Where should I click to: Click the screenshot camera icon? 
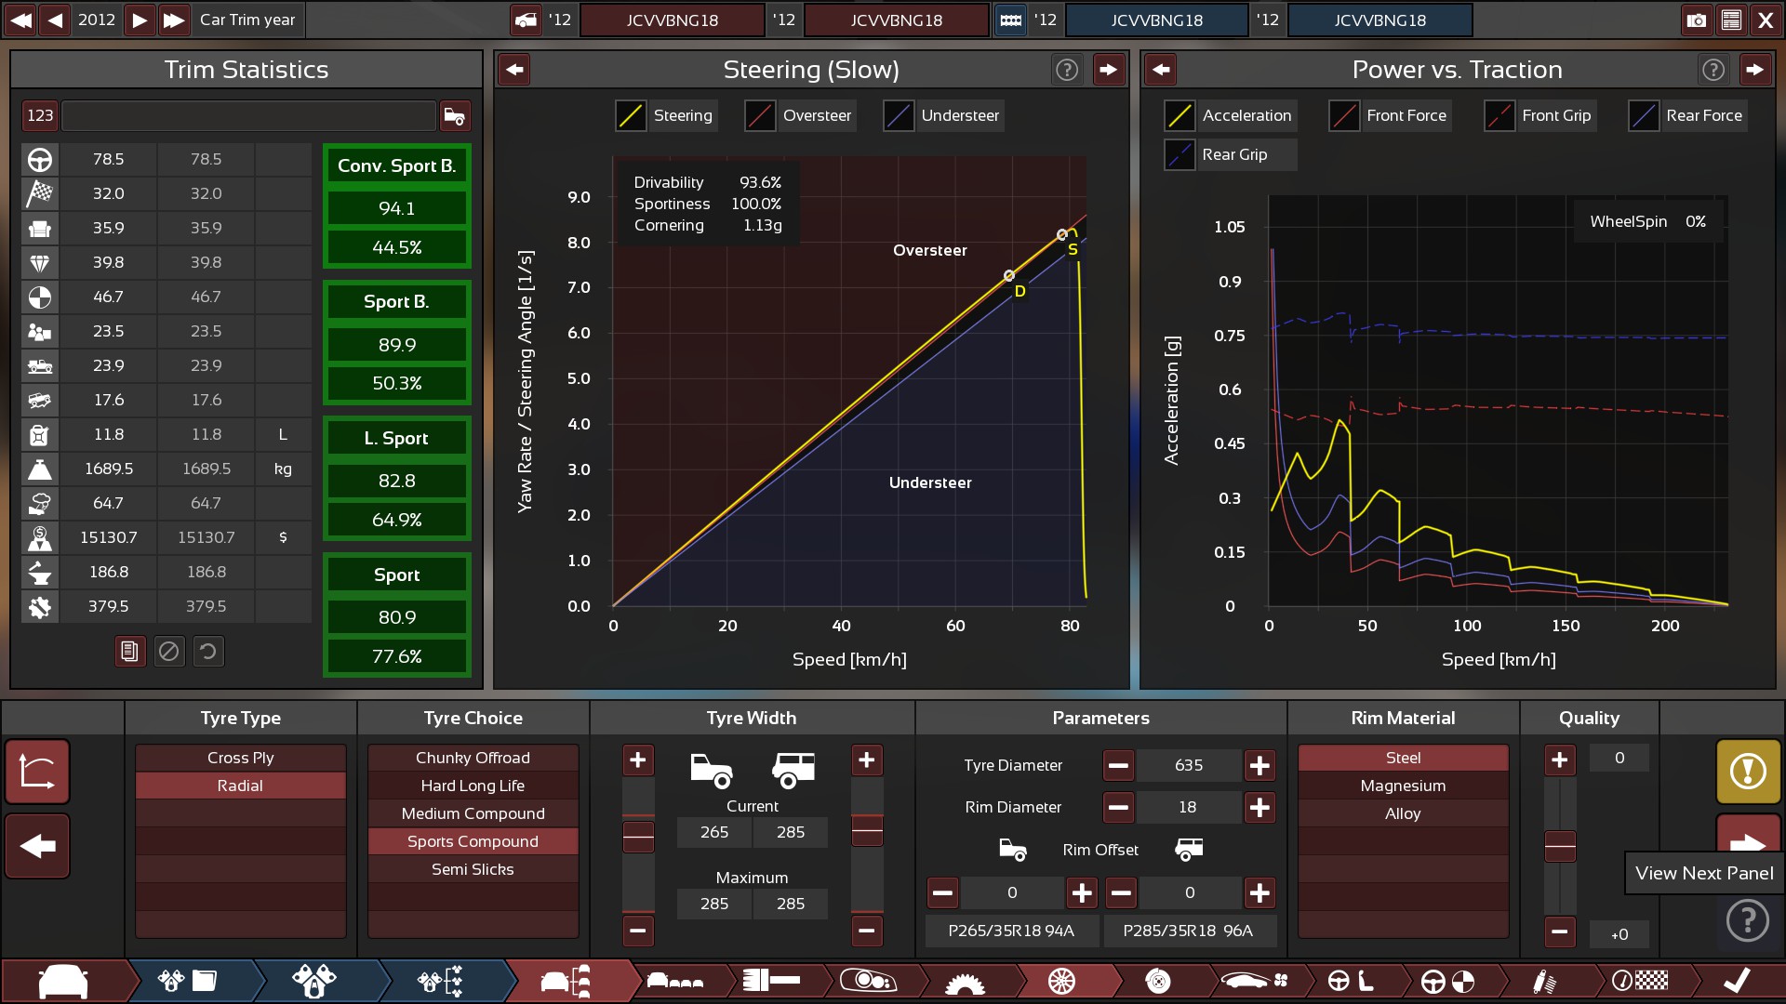(x=1697, y=20)
